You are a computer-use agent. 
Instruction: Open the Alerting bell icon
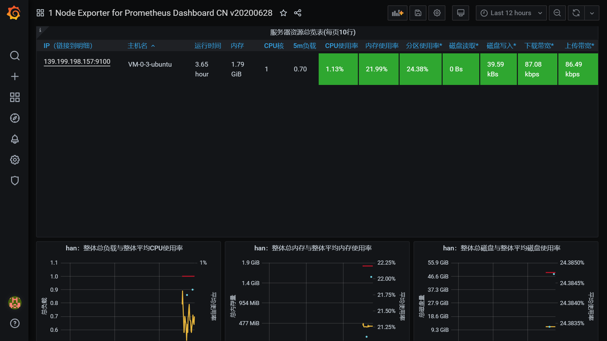(15, 139)
